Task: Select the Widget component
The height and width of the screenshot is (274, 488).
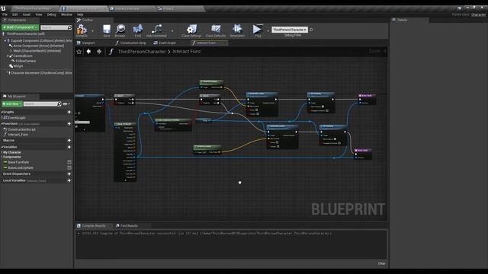Action: pos(18,66)
